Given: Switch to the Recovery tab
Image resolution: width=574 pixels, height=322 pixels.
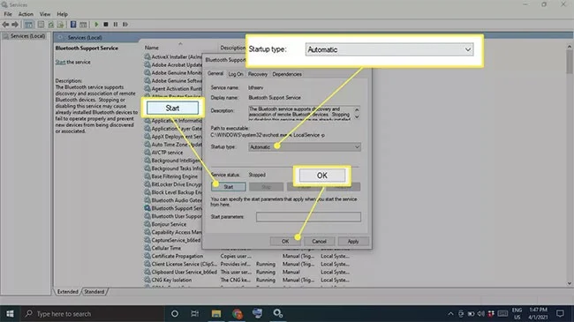Looking at the screenshot, I should pos(258,74).
